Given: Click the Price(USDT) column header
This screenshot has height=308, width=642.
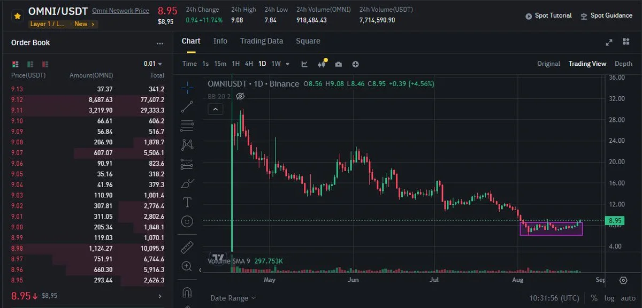Looking at the screenshot, I should tap(28, 75).
